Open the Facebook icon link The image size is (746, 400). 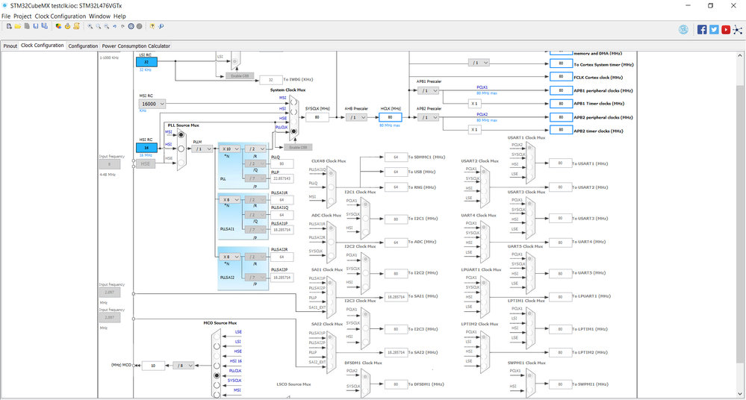(x=702, y=30)
